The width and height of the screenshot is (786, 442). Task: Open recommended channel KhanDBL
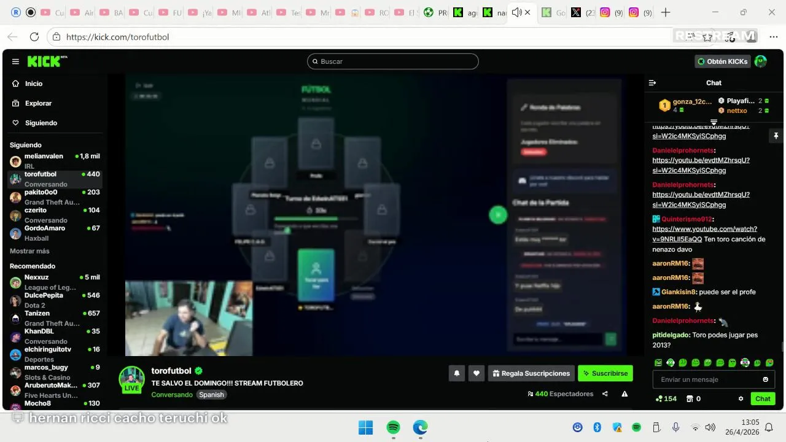click(55, 336)
